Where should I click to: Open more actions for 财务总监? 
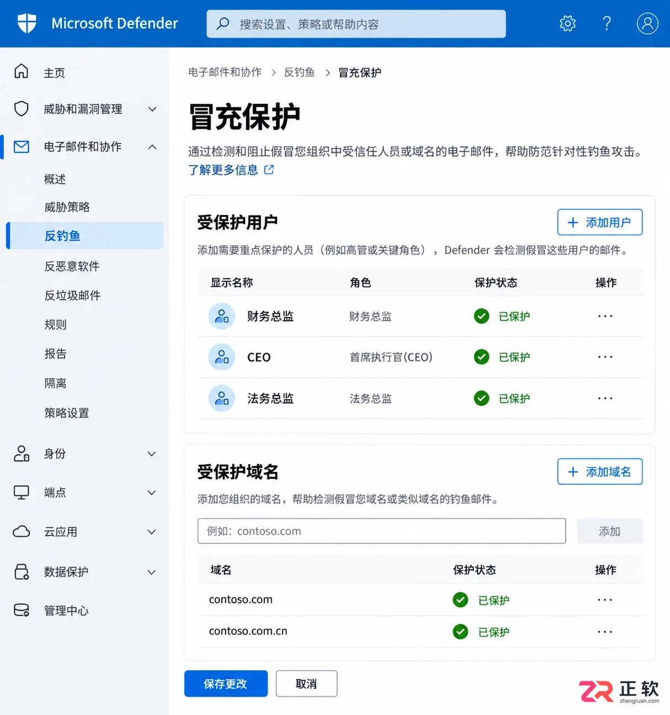[605, 316]
